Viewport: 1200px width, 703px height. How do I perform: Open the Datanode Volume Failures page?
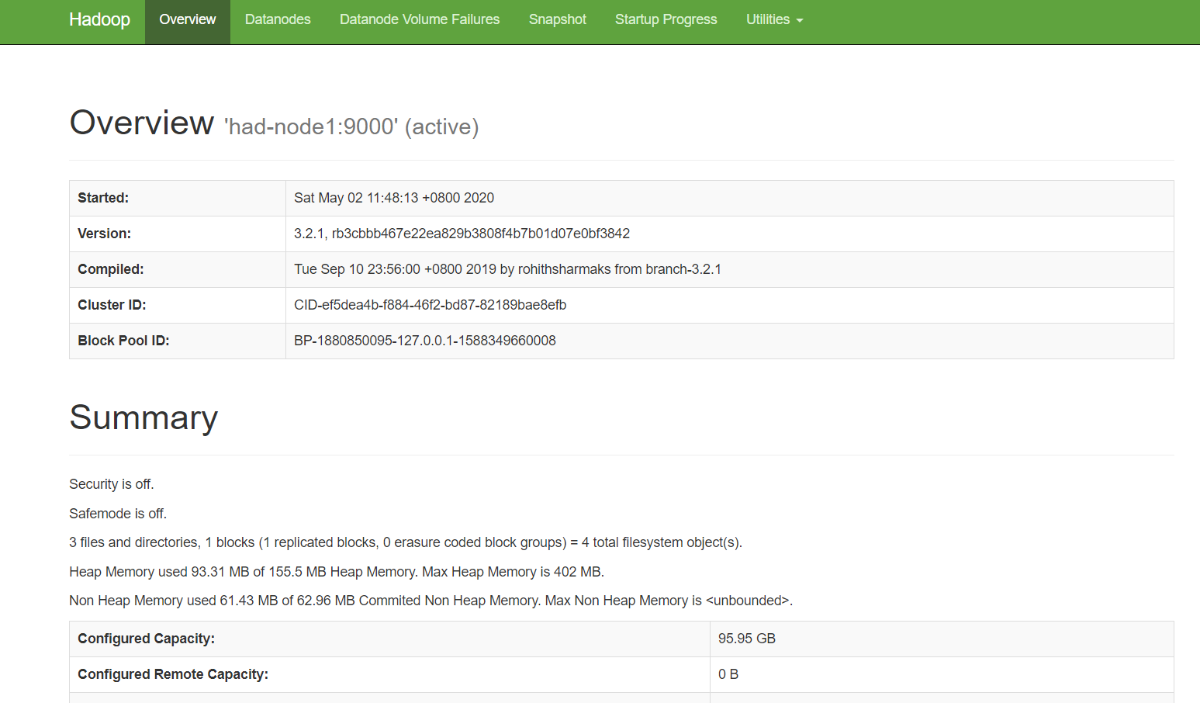tap(419, 19)
